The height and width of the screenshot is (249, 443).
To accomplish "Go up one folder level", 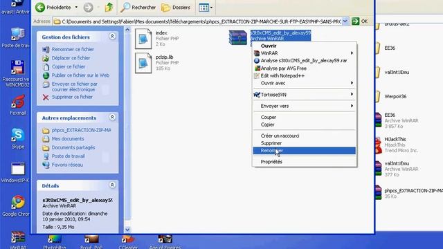I will [x=109, y=8].
